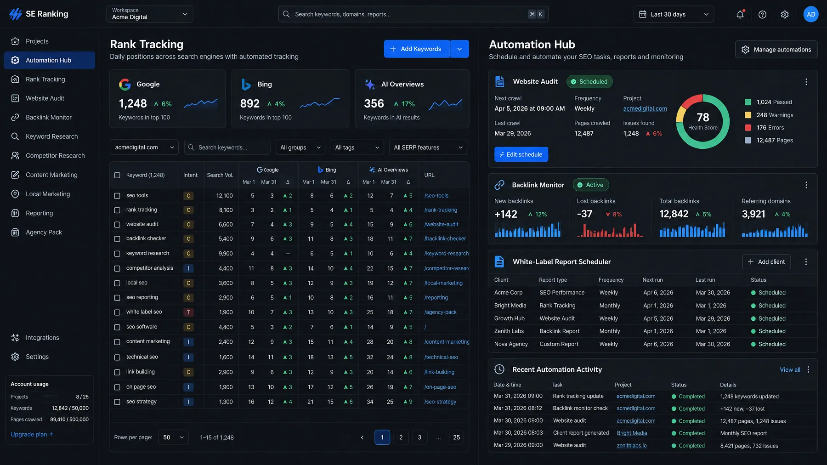Click the AD user avatar
The height and width of the screenshot is (465, 827).
coord(811,14)
